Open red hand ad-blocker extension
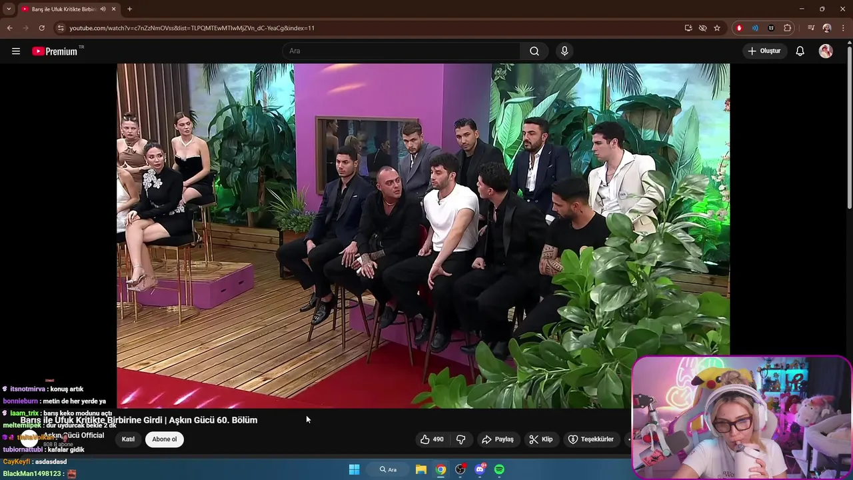This screenshot has height=480, width=853. tap(739, 28)
